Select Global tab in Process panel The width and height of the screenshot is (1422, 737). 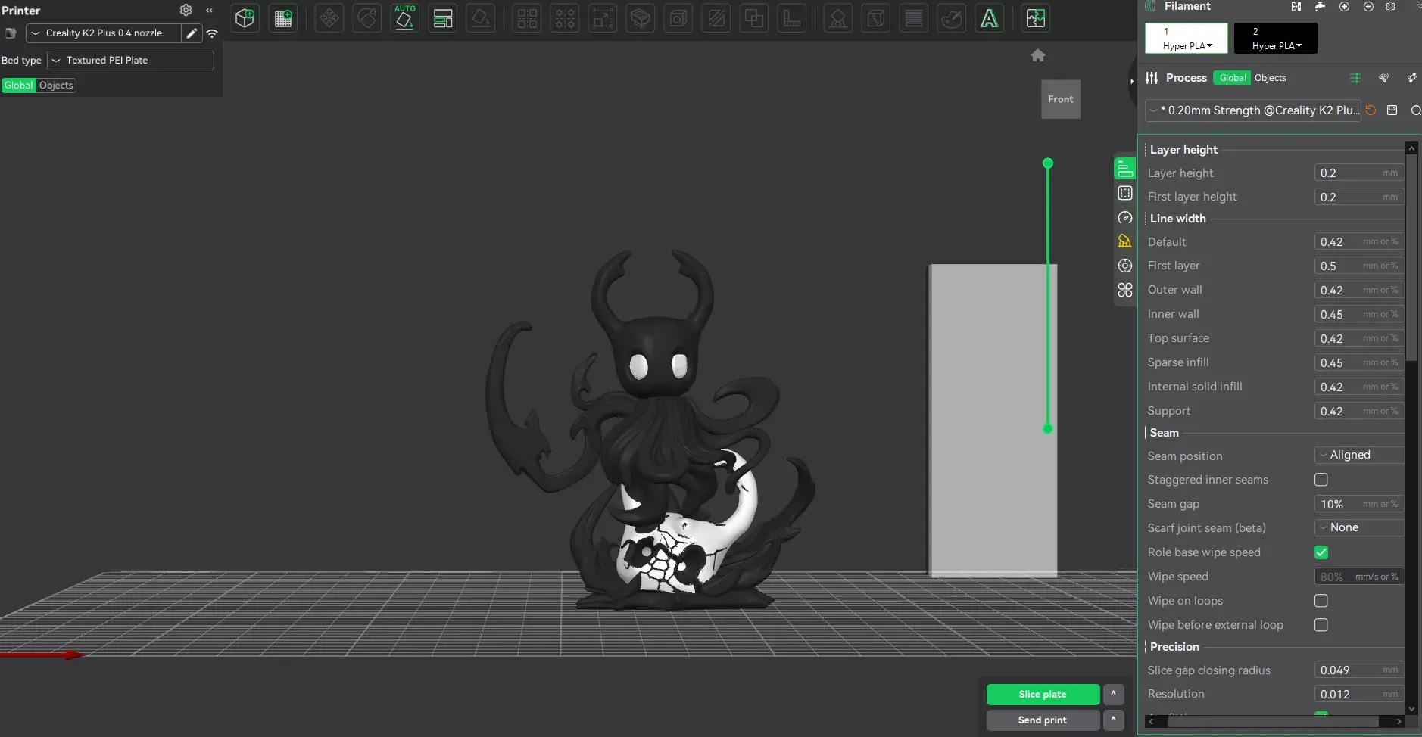click(x=1232, y=78)
